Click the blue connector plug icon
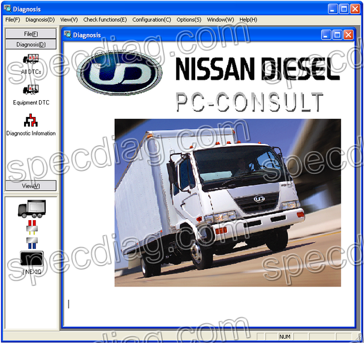The height and width of the screenshot is (343, 364). click(x=32, y=242)
